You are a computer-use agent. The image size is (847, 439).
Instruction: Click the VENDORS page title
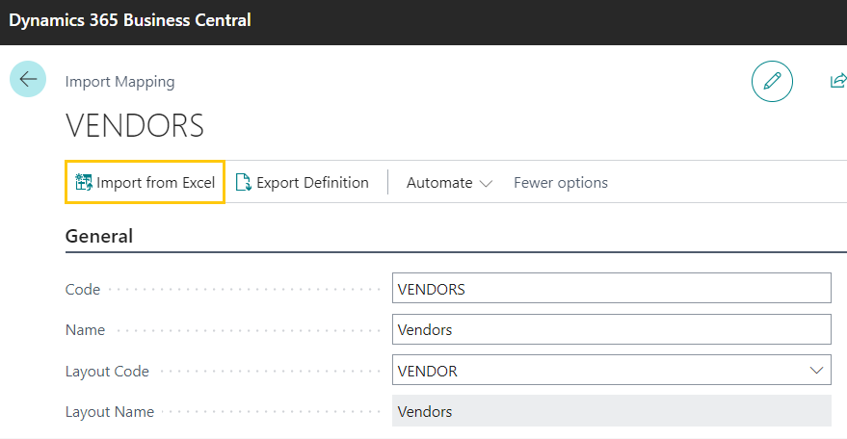pos(135,126)
